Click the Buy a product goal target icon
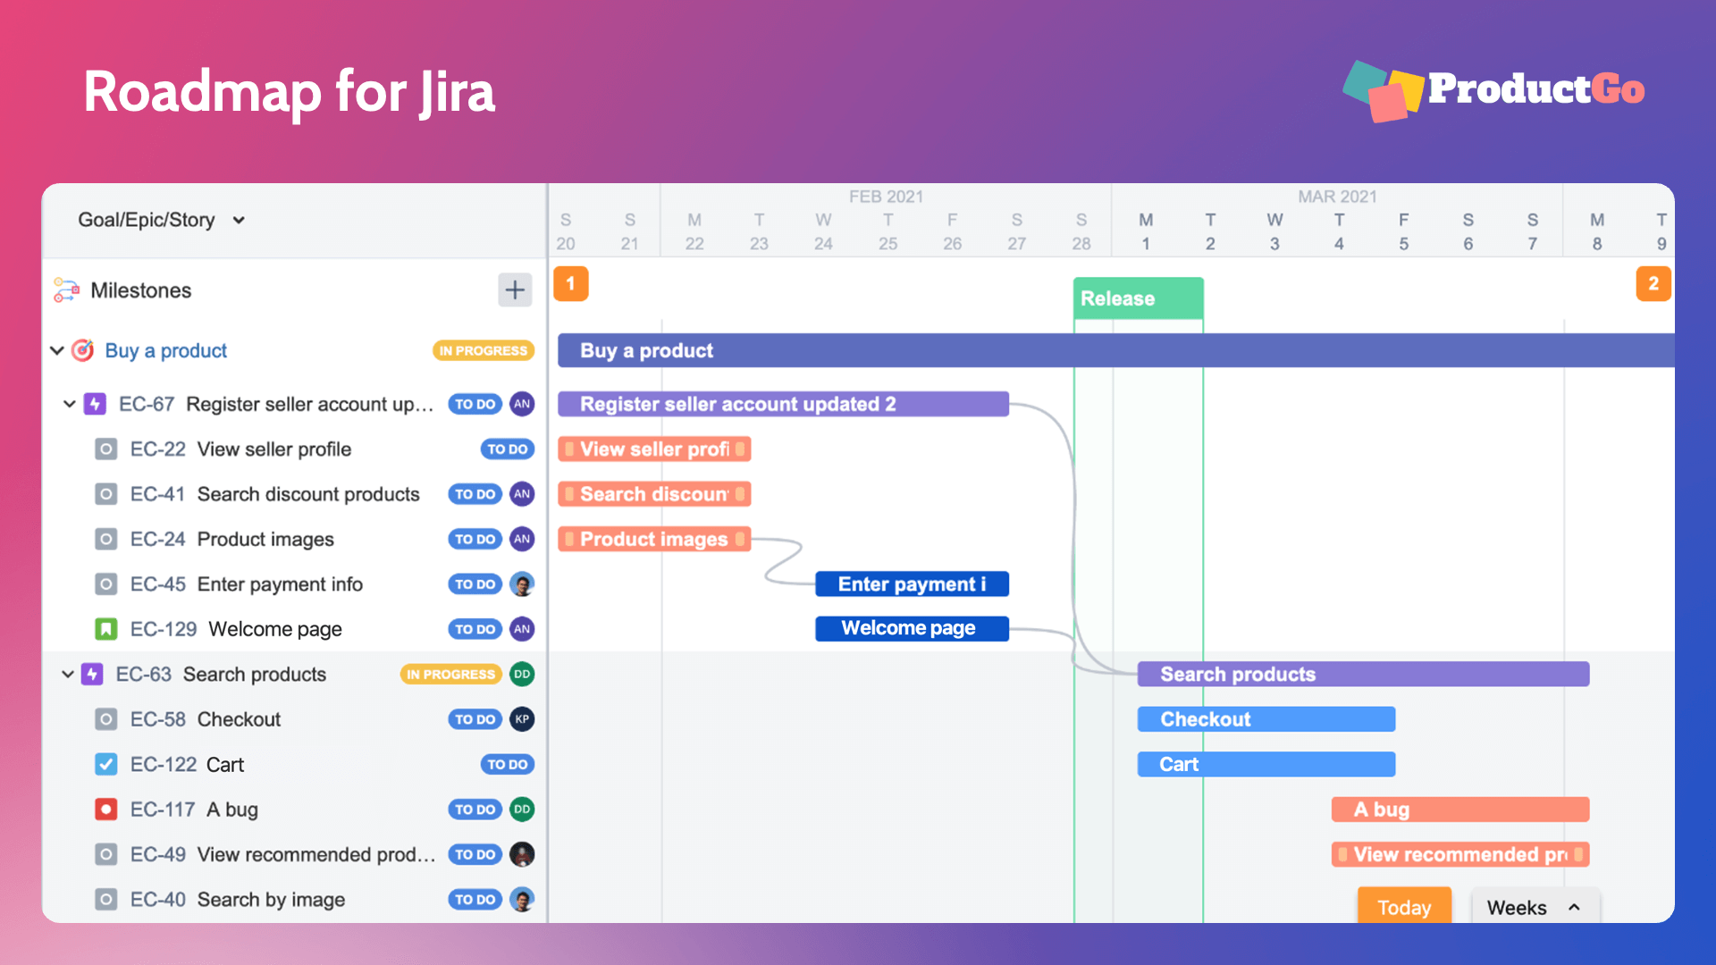Viewport: 1716px width, 965px height. (x=82, y=350)
